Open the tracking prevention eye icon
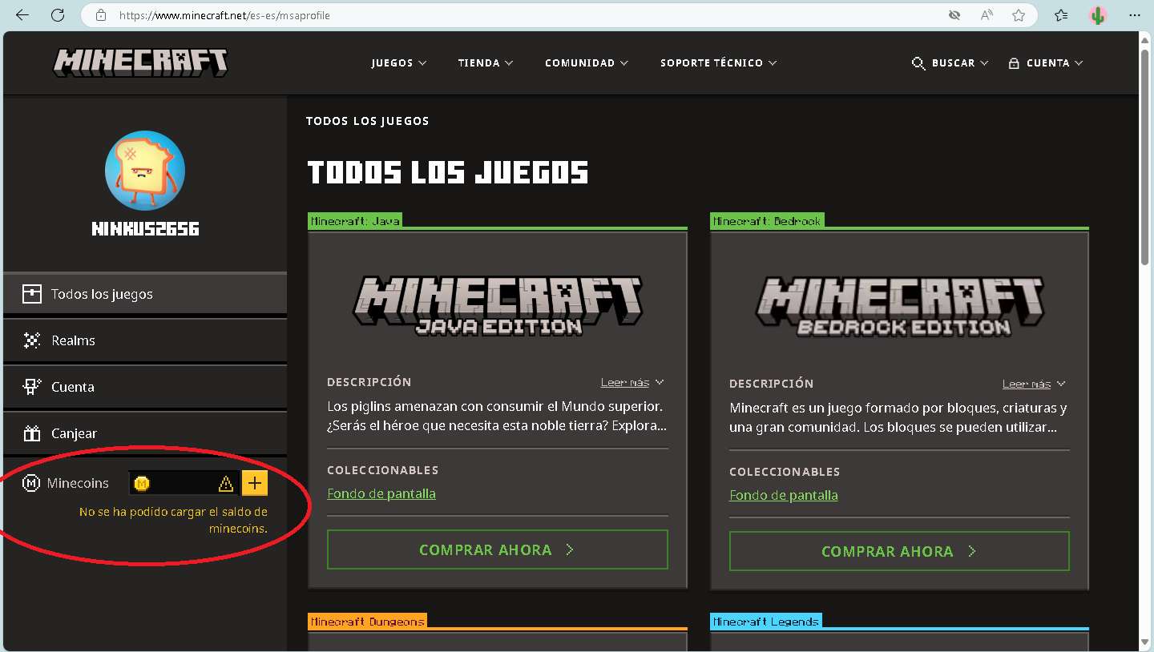Screen dimensions: 1154x652 tap(954, 15)
